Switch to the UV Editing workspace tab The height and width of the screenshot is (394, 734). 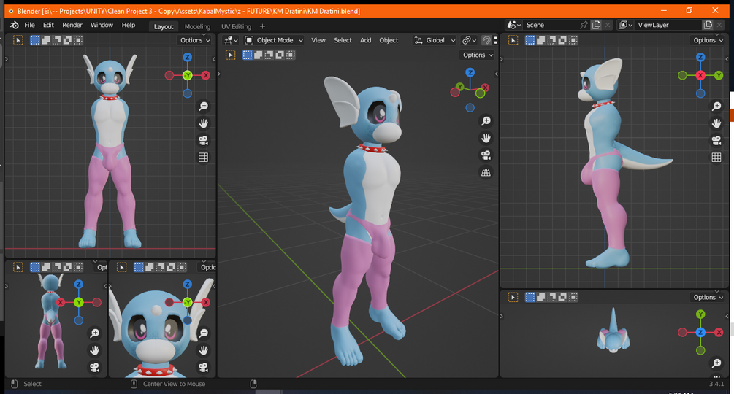[x=236, y=27]
